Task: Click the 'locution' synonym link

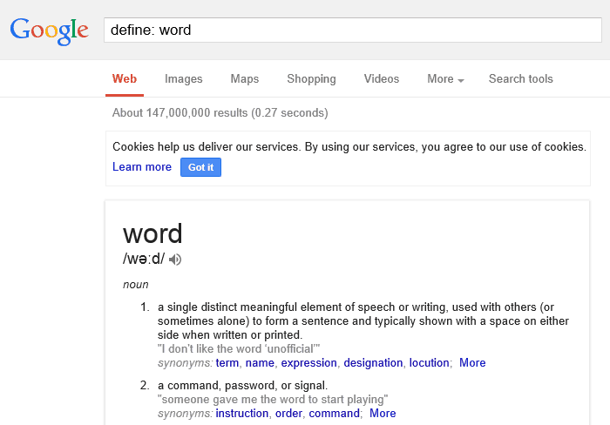Action: 429,363
